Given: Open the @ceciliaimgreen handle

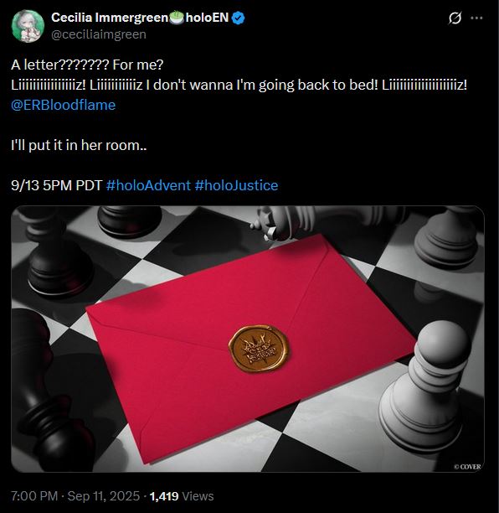Looking at the screenshot, I should [x=99, y=34].
